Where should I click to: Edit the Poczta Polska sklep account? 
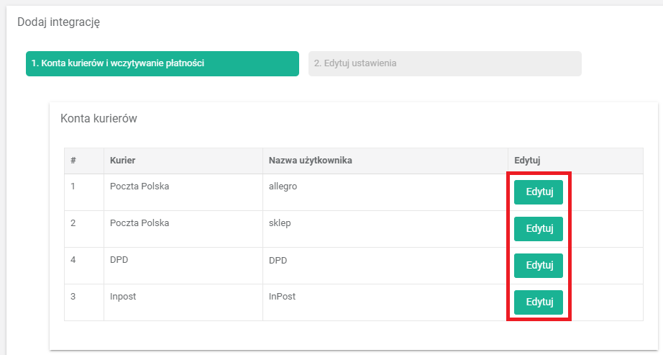[539, 229]
